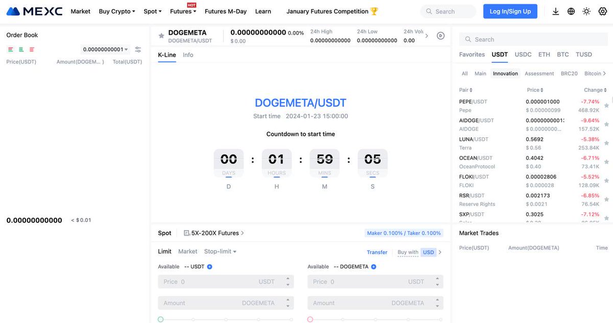Star the FLOKI/USDT pair
Screen dimensions: 613x323
[606, 181]
